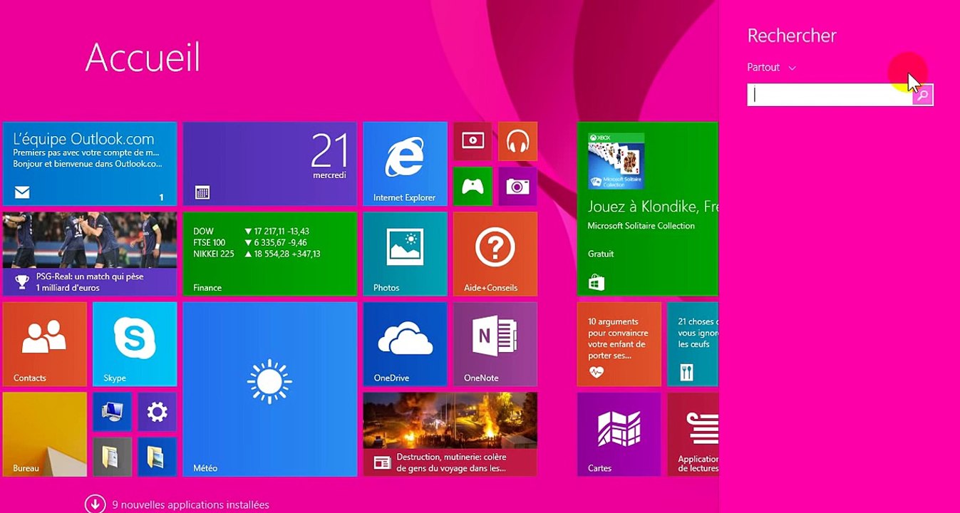Launch the Music headphones tile
The height and width of the screenshot is (513, 960).
click(x=517, y=141)
